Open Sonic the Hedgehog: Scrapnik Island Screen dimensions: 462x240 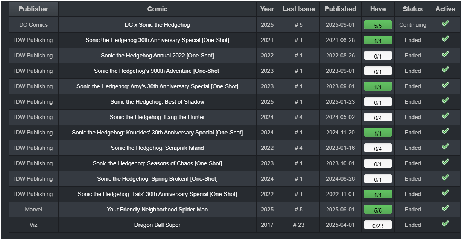coord(157,148)
